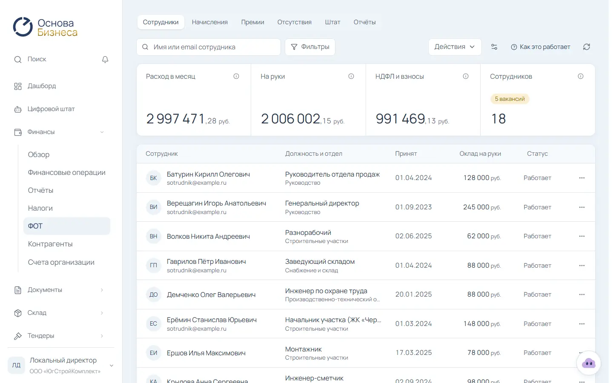Open table settings sliders icon
The height and width of the screenshot is (383, 613).
point(494,47)
